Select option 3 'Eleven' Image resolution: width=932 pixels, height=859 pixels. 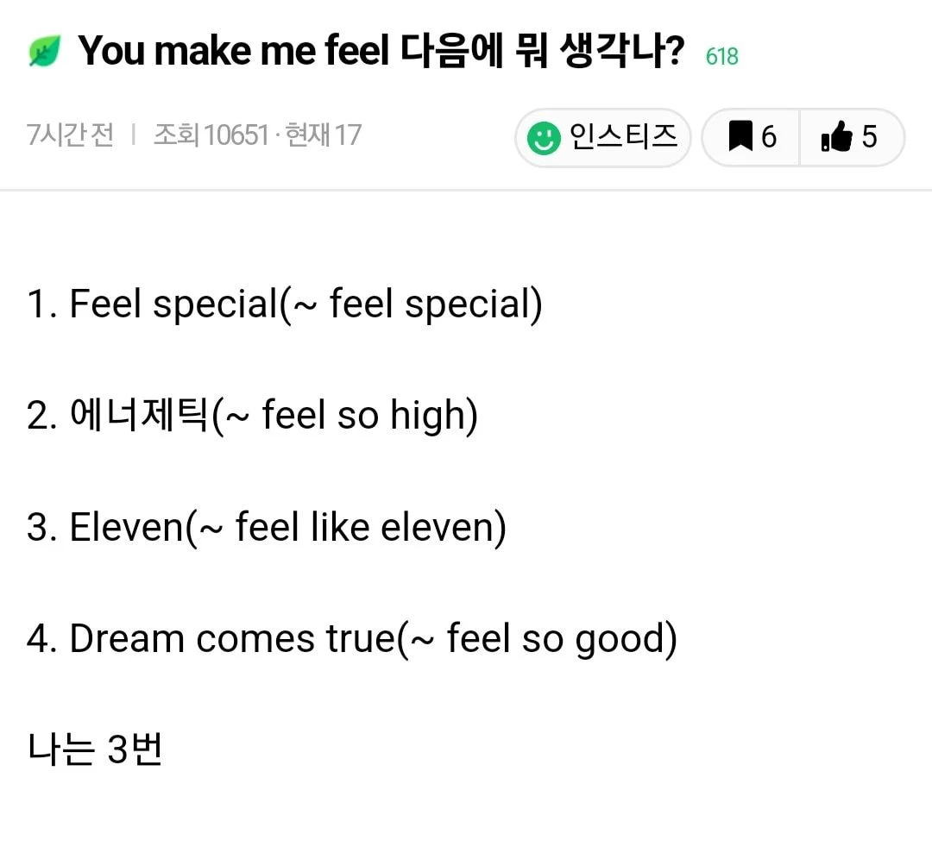tap(126, 527)
